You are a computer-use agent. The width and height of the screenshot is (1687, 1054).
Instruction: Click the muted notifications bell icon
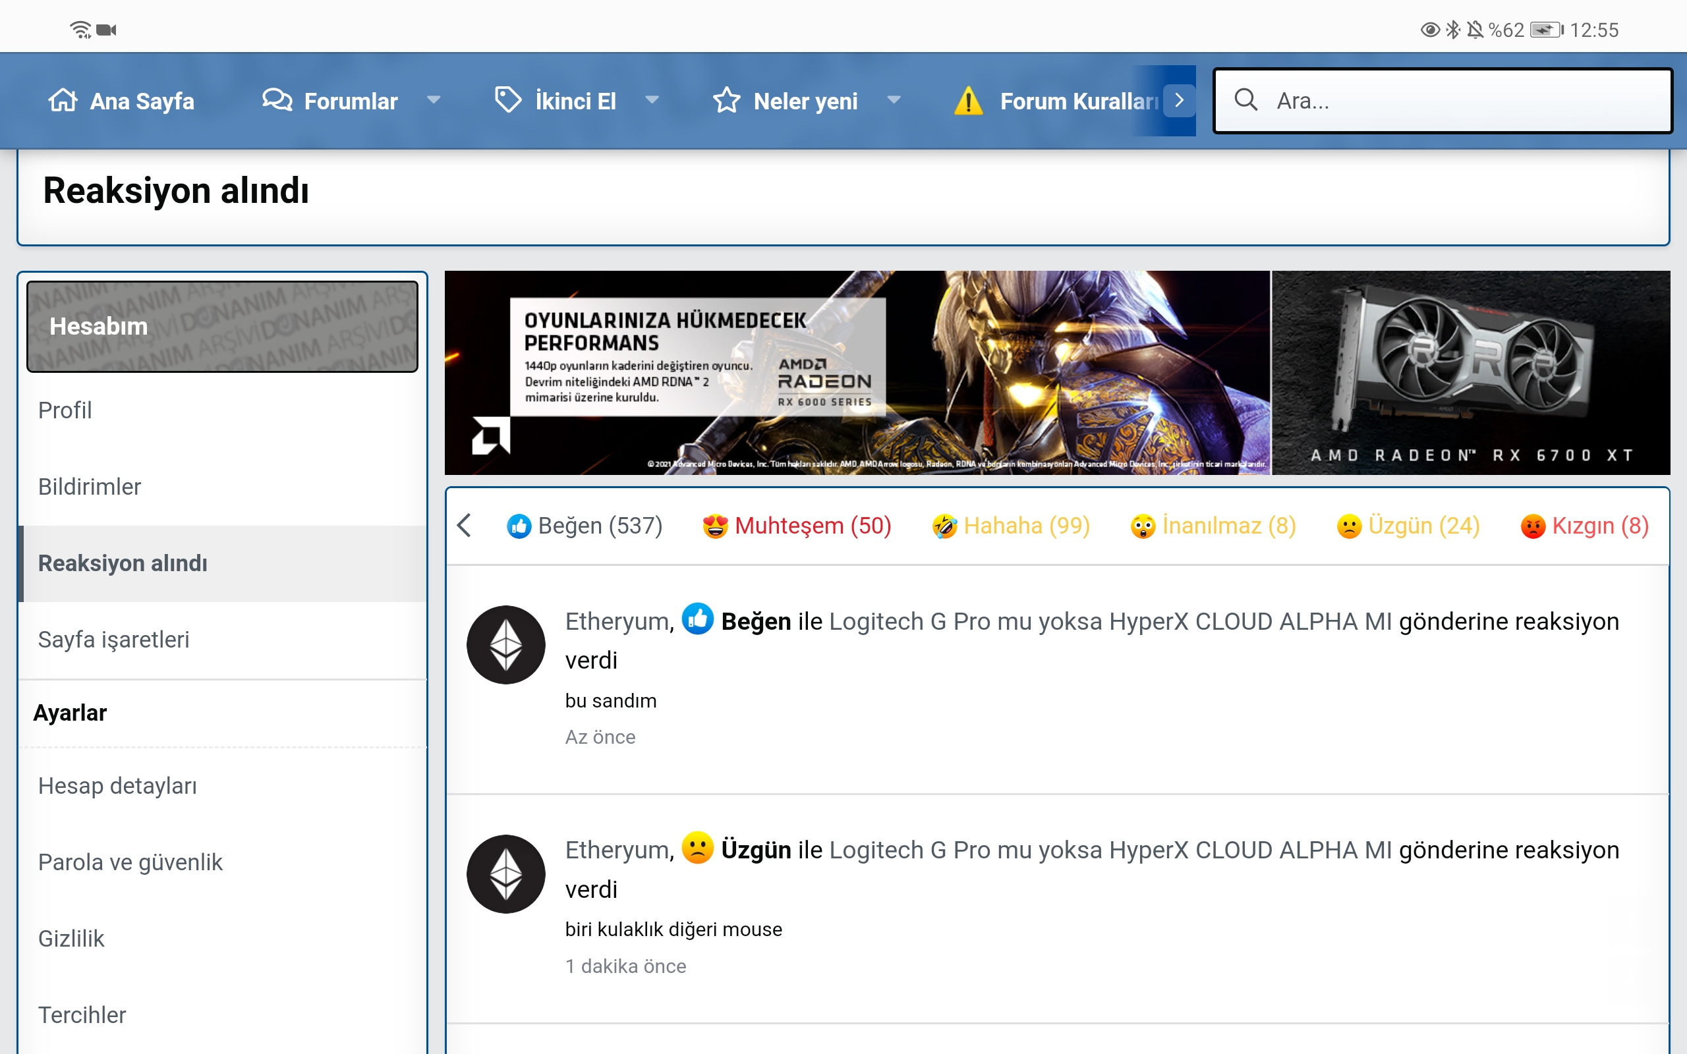pyautogui.click(x=1474, y=29)
